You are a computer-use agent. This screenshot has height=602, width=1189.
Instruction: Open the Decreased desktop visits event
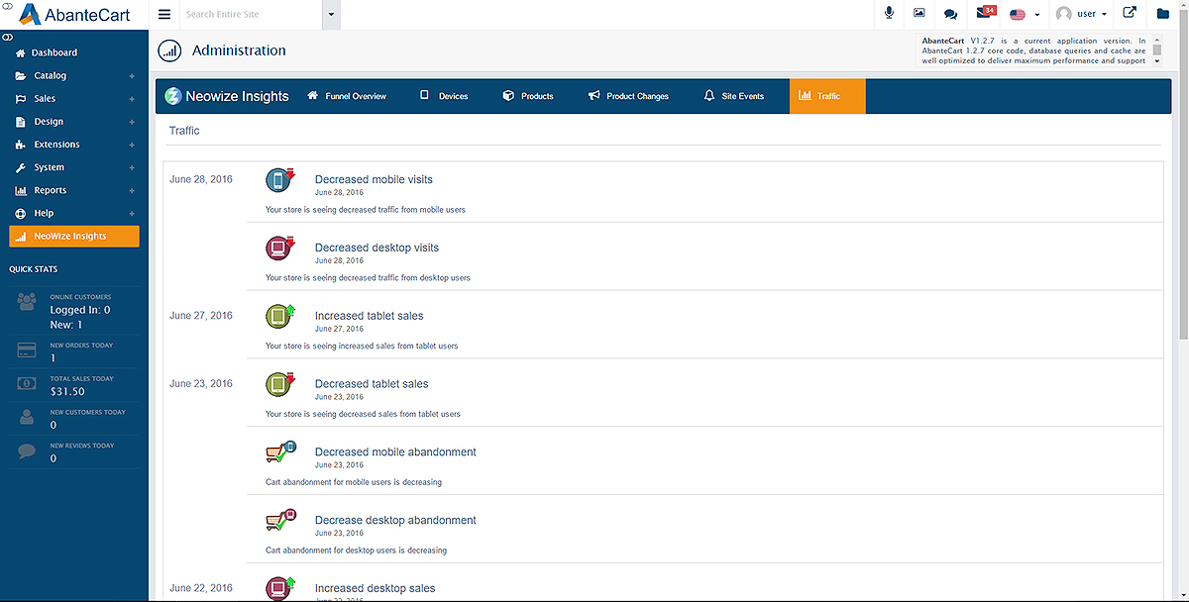click(377, 248)
